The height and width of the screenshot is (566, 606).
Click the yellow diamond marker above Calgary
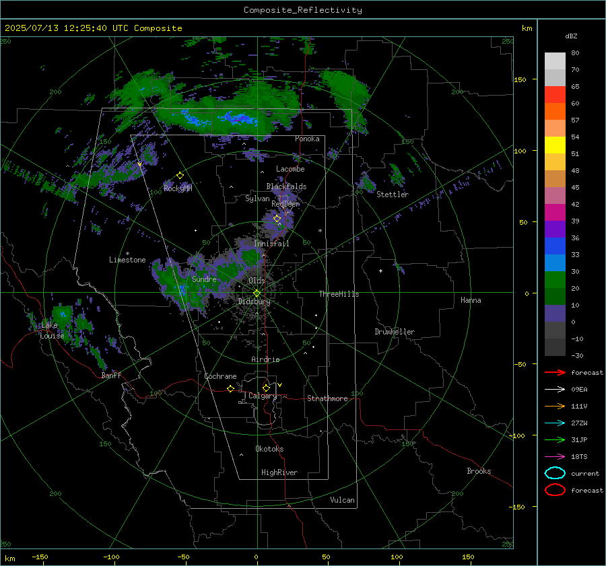(266, 388)
